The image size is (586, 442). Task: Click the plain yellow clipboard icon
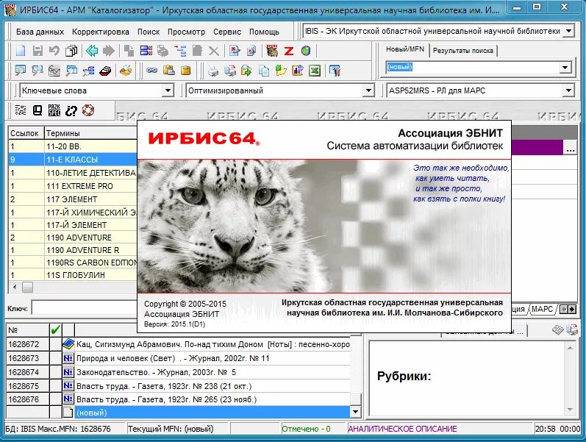(x=185, y=71)
